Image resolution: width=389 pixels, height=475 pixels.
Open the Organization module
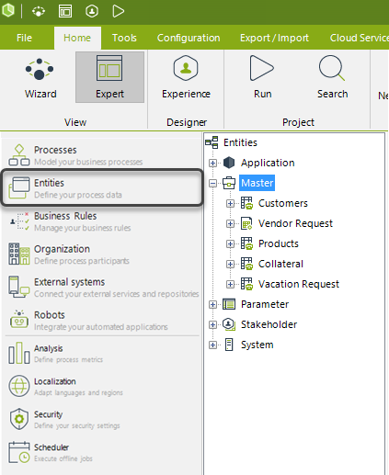point(101,254)
